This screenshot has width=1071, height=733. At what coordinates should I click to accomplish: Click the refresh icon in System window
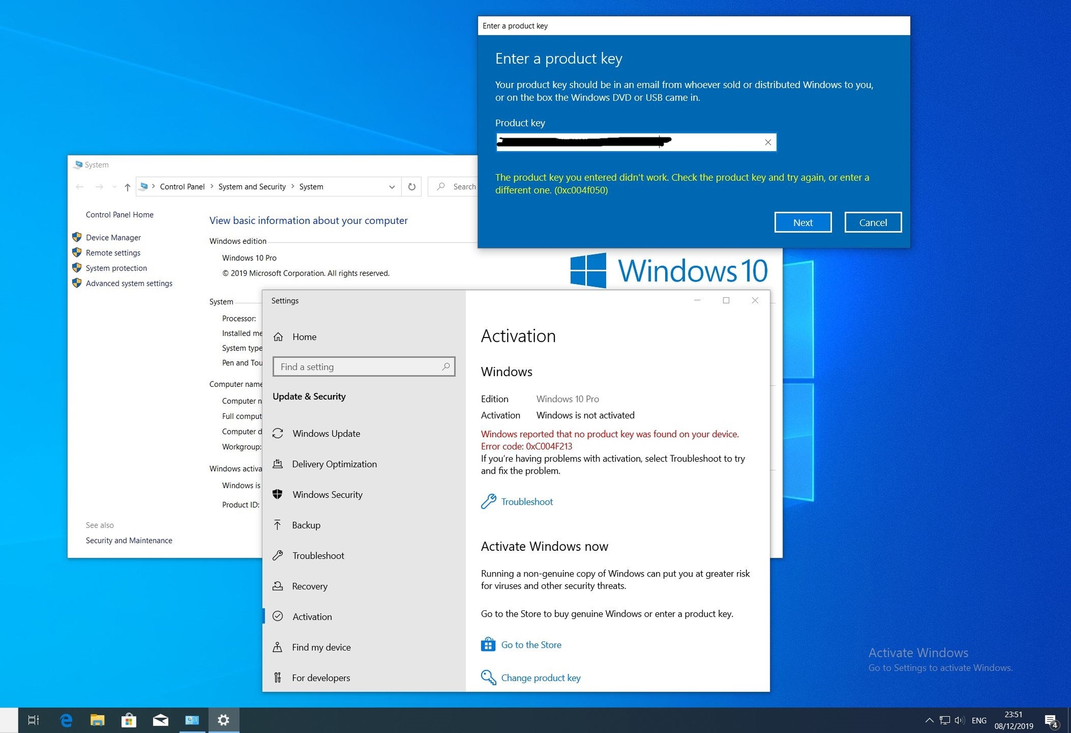411,187
